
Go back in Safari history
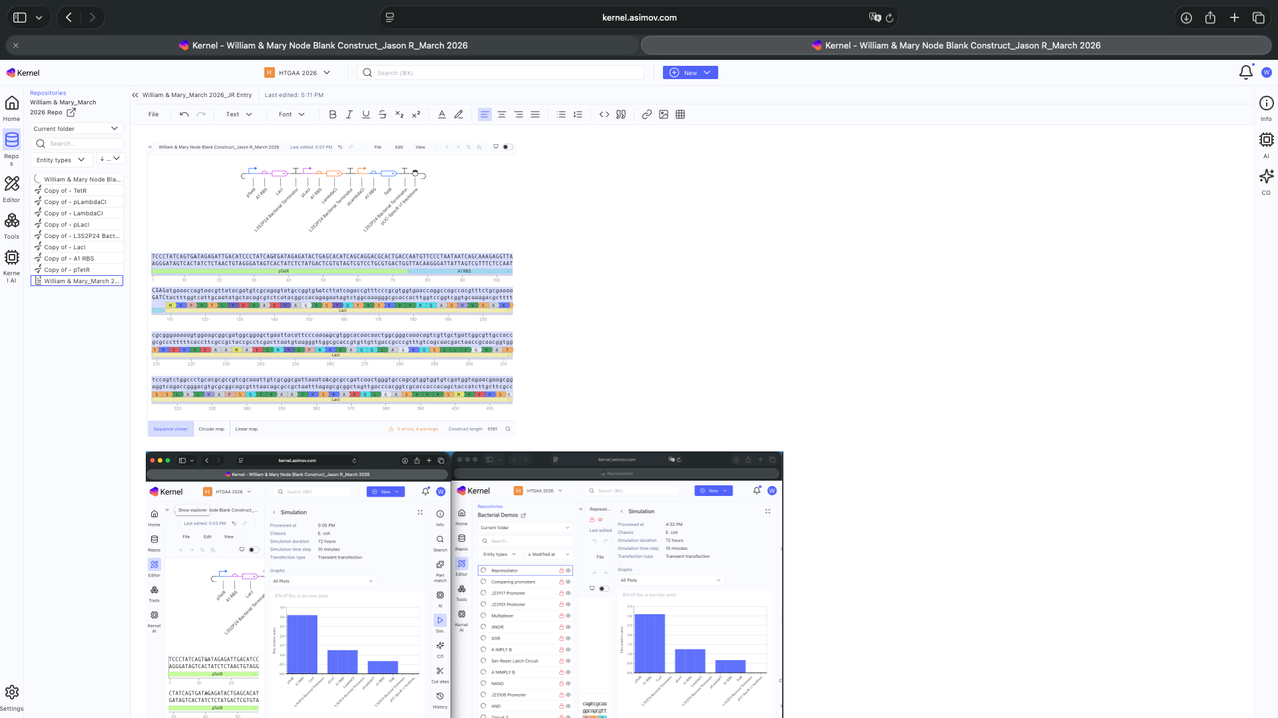tap(69, 18)
